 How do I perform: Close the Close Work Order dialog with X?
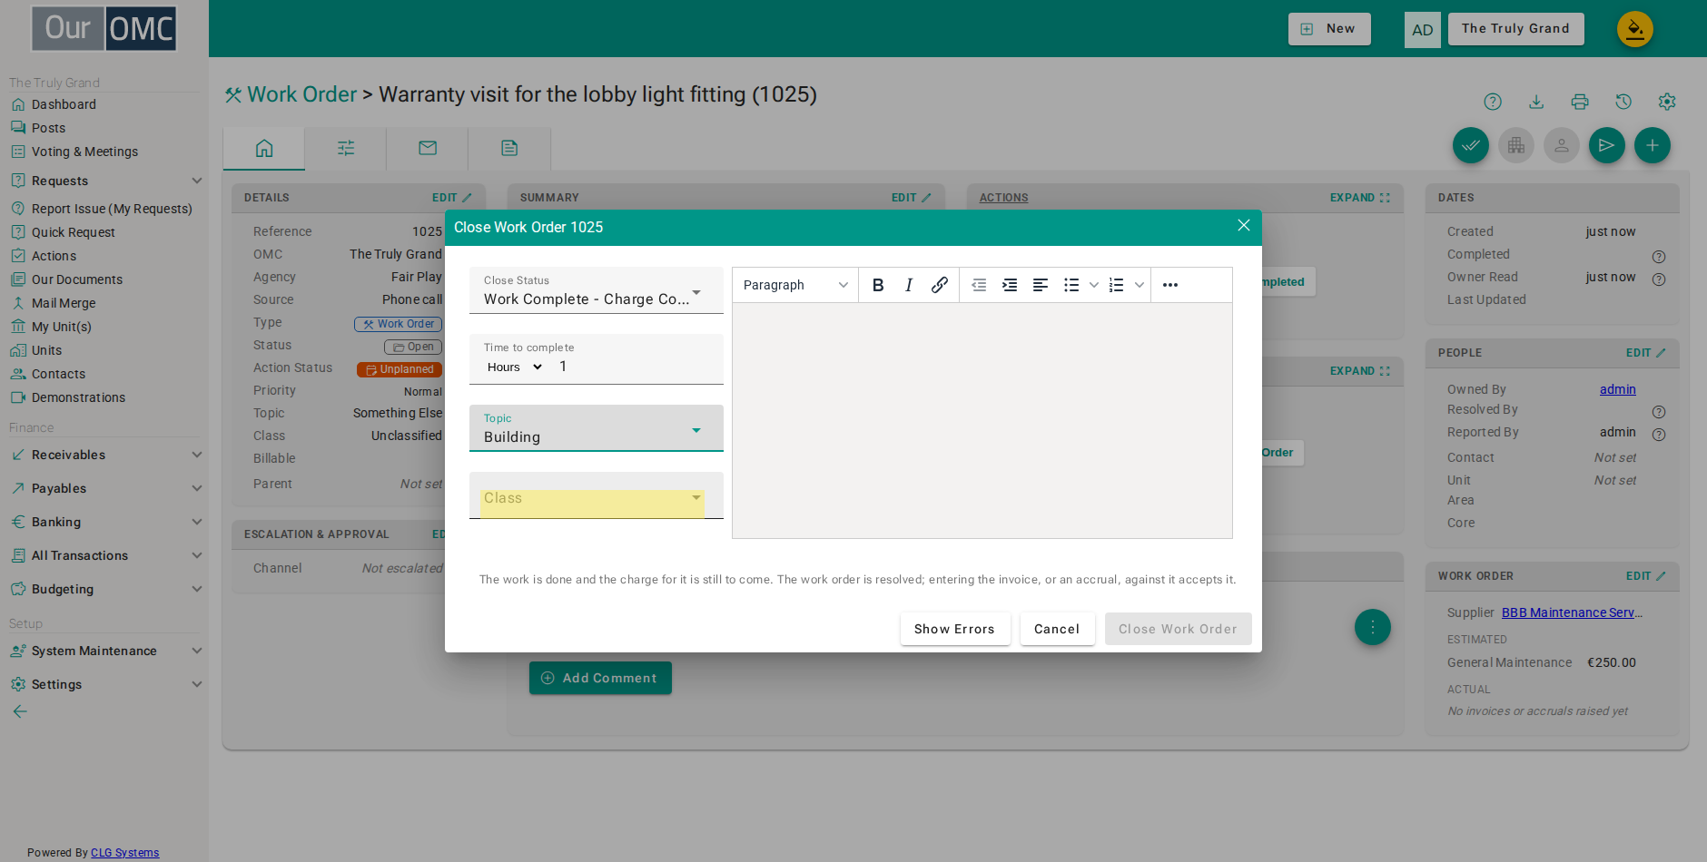tap(1244, 225)
